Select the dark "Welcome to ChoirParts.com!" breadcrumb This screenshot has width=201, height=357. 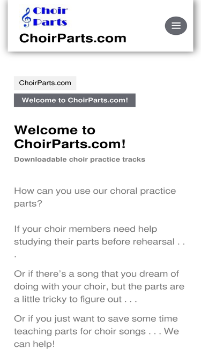[75, 100]
